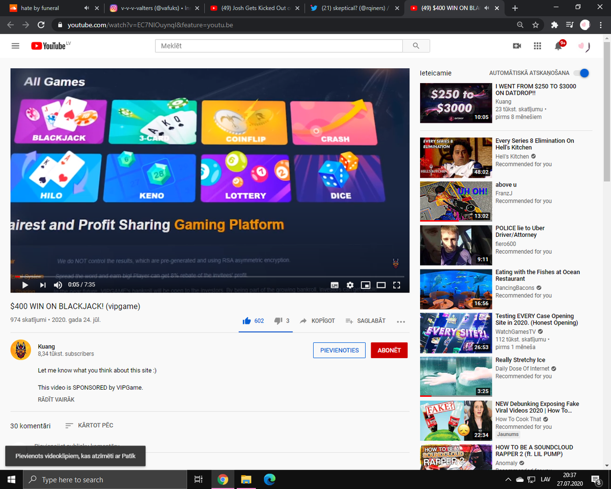Subscribe with the ABONĒT button

click(x=389, y=350)
